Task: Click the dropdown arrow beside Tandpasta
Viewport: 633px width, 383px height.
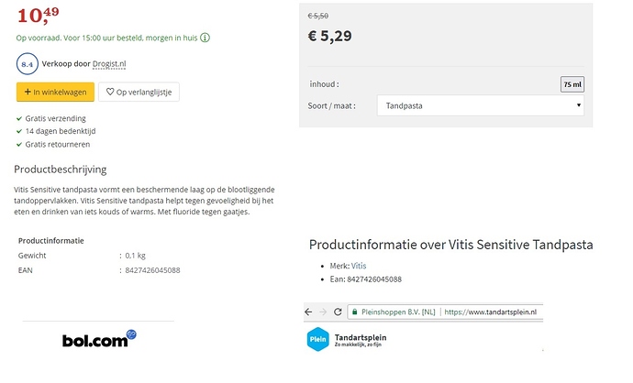Action: tap(579, 105)
